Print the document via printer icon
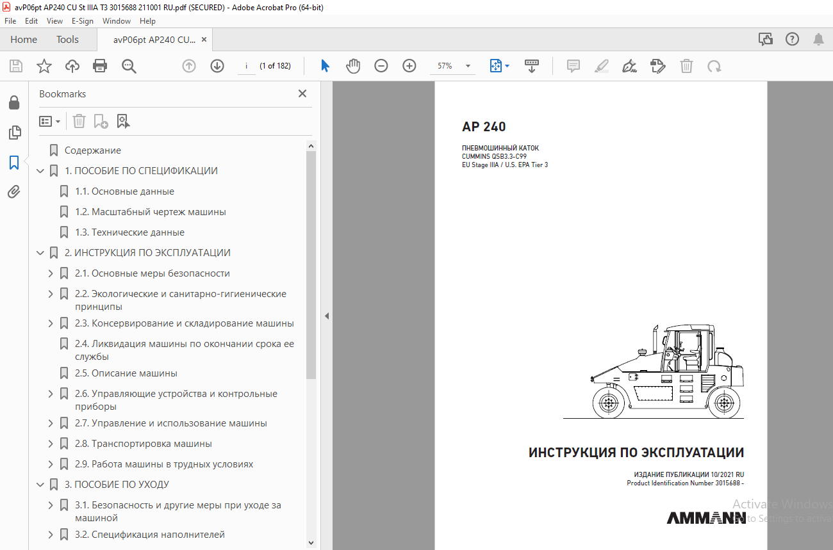The image size is (833, 550). click(100, 66)
